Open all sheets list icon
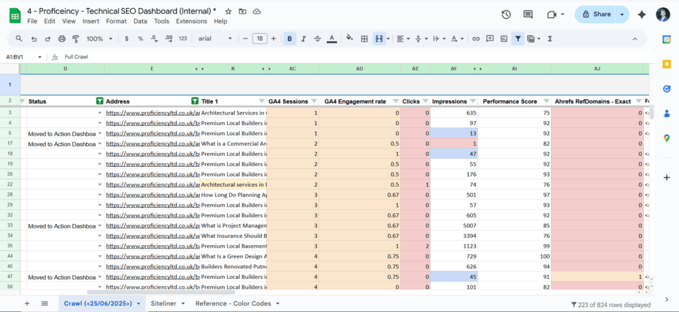 point(44,303)
